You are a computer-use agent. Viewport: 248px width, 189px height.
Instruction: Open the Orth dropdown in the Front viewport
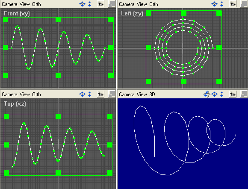point(36,4)
